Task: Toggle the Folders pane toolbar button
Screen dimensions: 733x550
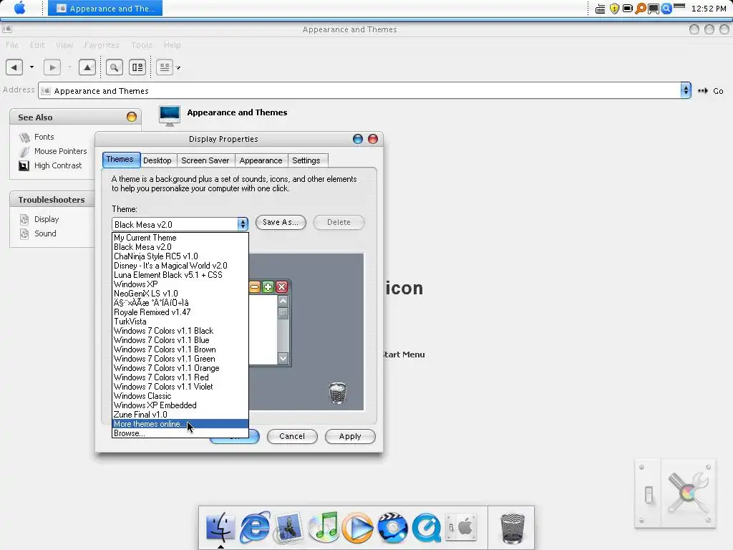Action: [137, 67]
